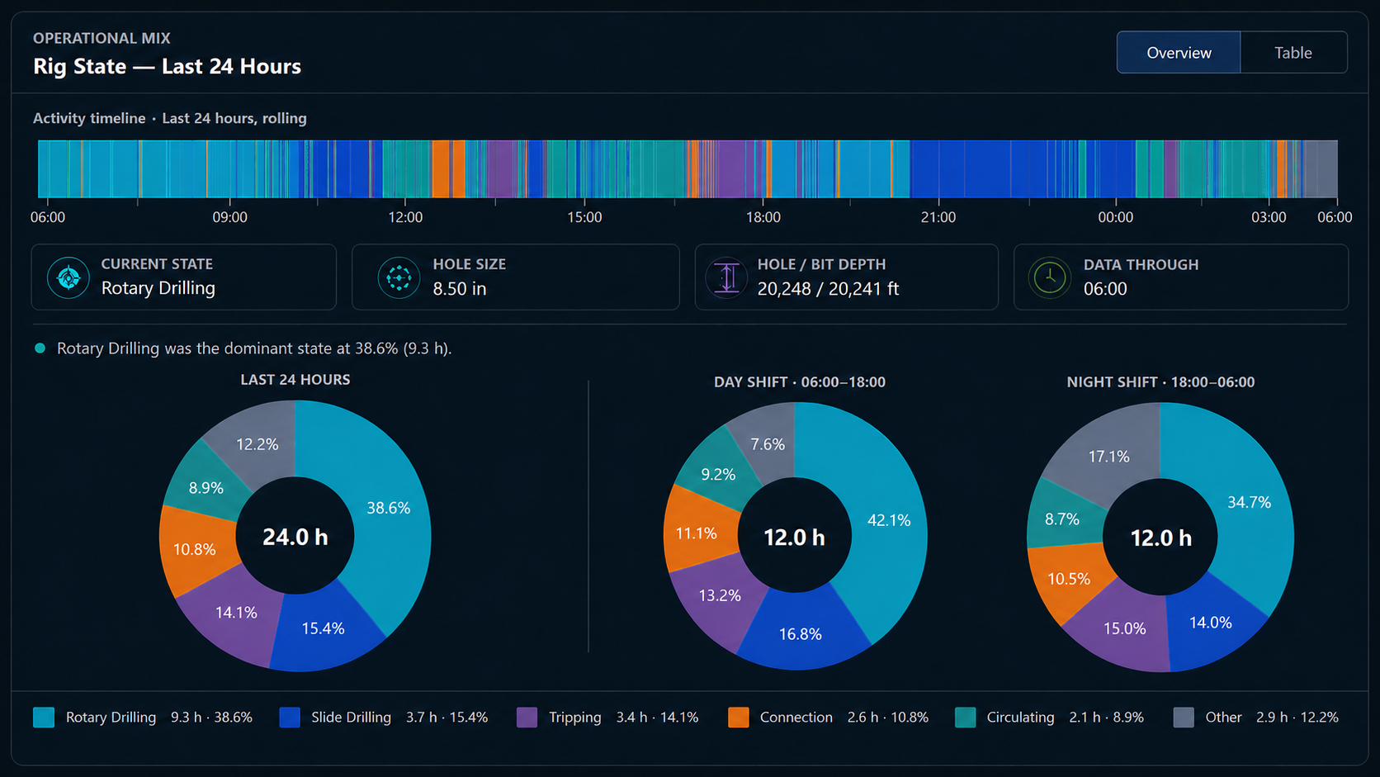Click legend text 2.1 h · 8.9%
The image size is (1380, 777).
click(x=1106, y=717)
